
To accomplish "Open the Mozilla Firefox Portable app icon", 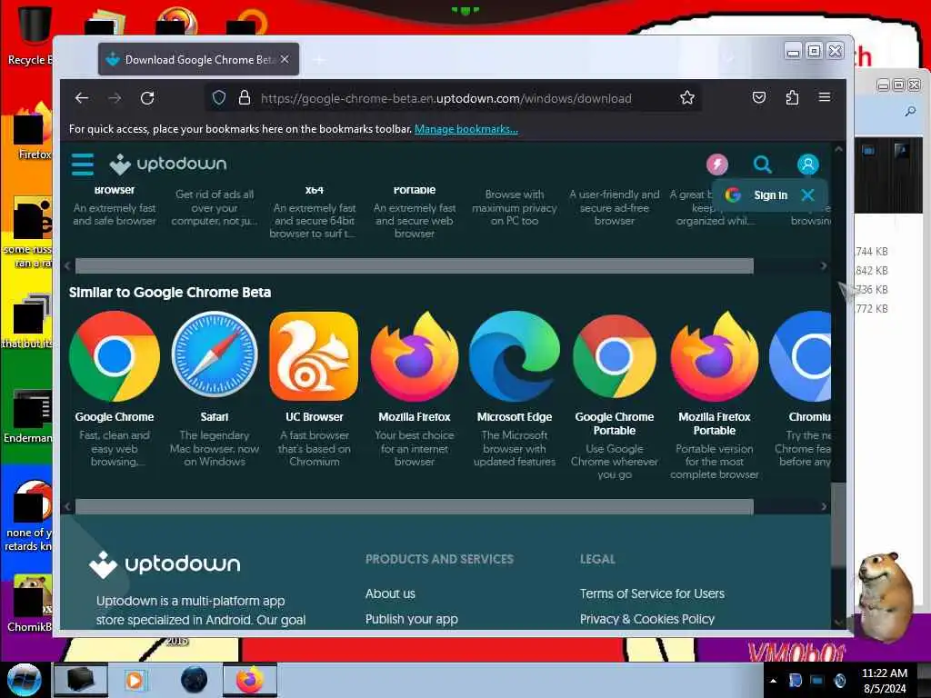I will pyautogui.click(x=715, y=356).
